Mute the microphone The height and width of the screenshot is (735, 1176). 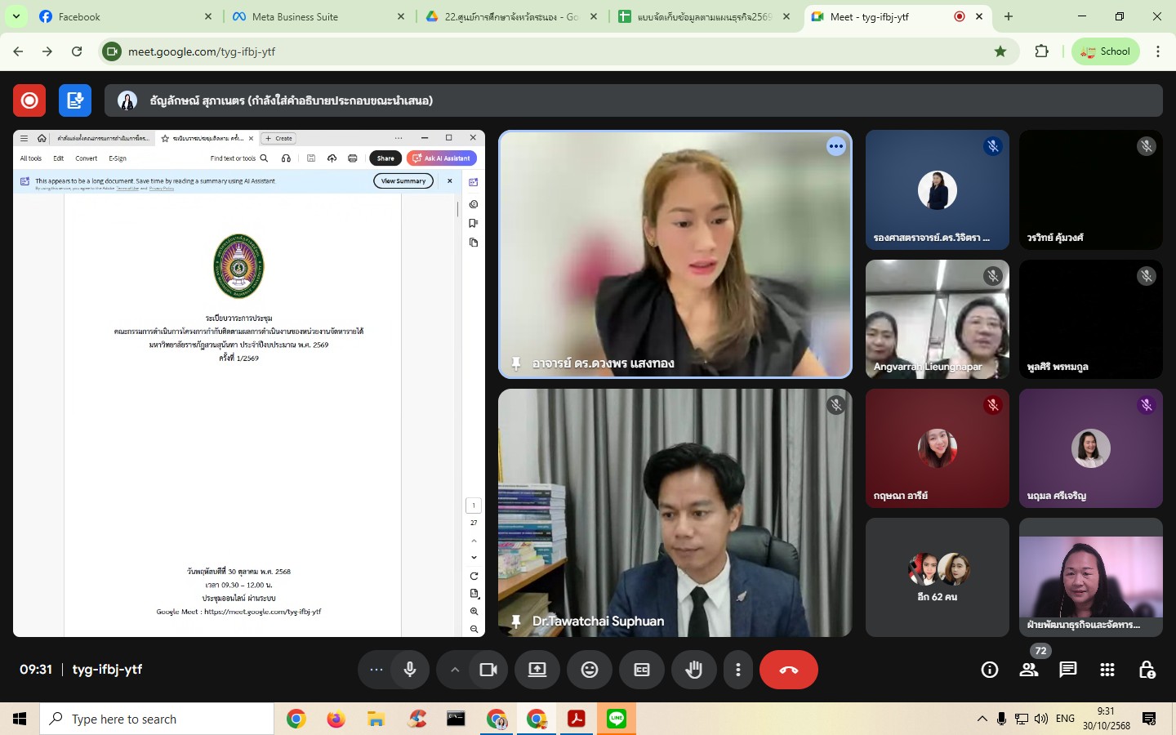pos(410,670)
